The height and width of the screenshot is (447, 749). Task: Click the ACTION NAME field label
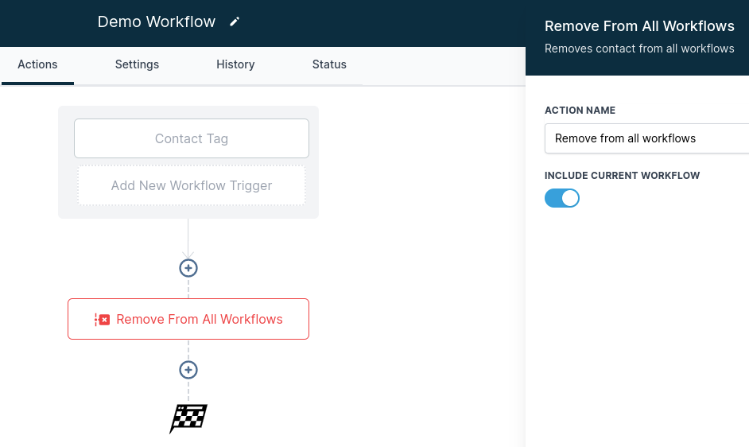580,111
